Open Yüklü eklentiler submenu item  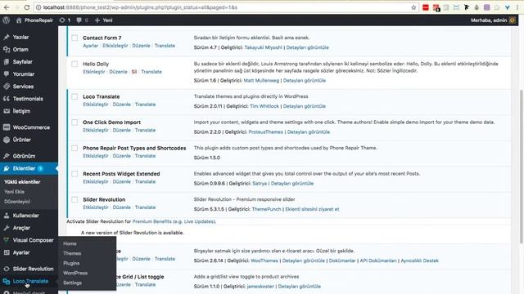[x=22, y=182]
